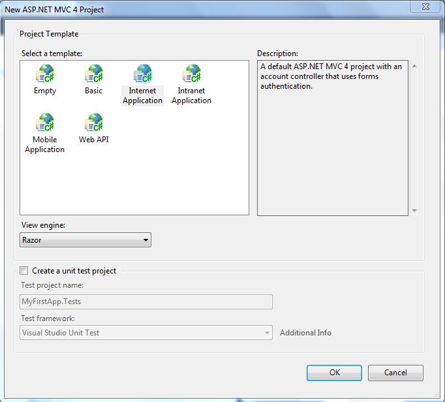The height and width of the screenshot is (402, 445).
Task: Click the Cancel button
Action: (x=395, y=373)
